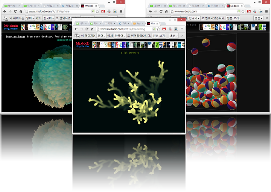Click 'Drop an image' link in sphere window
The width and height of the screenshot is (271, 192).
point(15,36)
